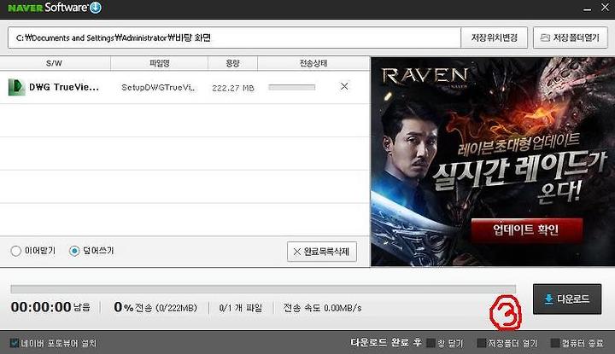Click the save path input field
The height and width of the screenshot is (354, 615).
[234, 38]
